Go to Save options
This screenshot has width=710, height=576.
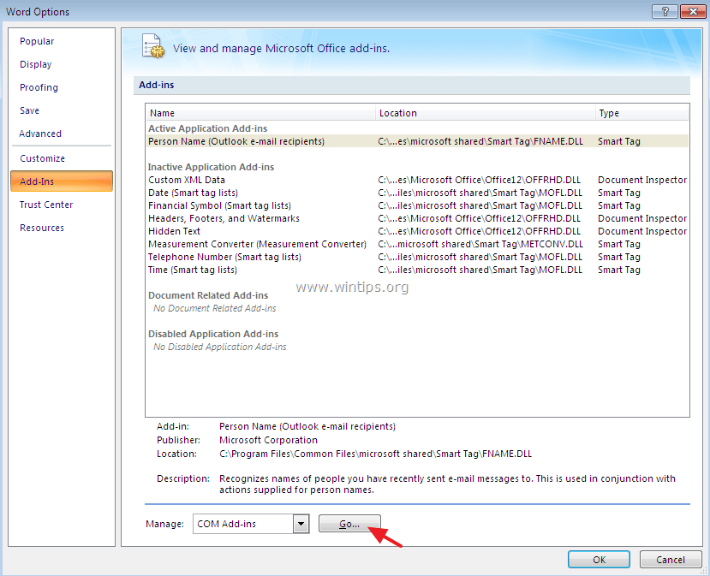click(x=29, y=110)
